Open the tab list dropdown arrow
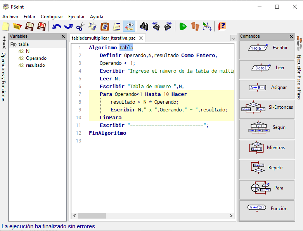 click(233, 38)
